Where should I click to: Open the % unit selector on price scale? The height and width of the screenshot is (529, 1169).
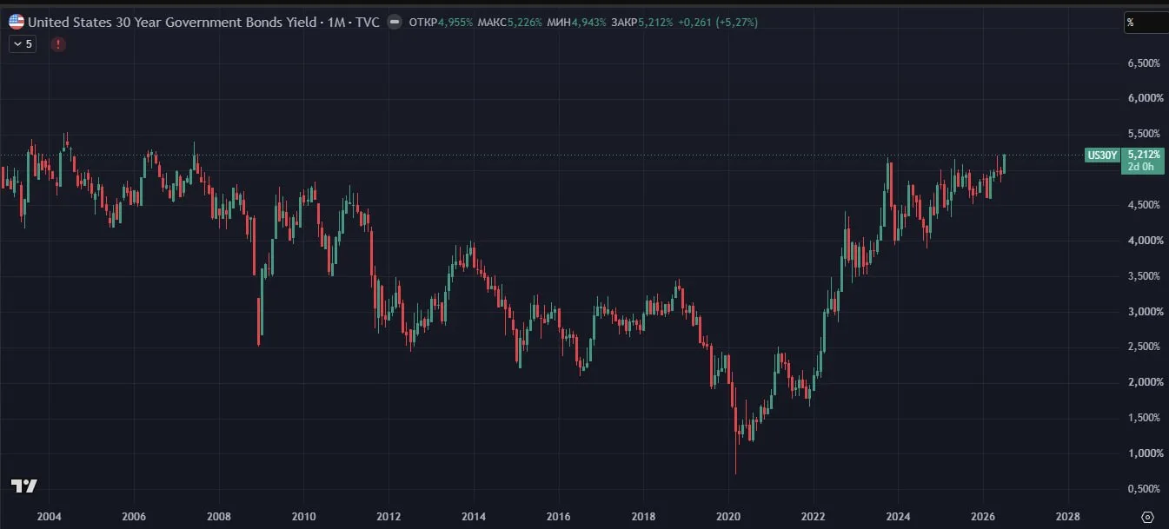click(x=1146, y=23)
